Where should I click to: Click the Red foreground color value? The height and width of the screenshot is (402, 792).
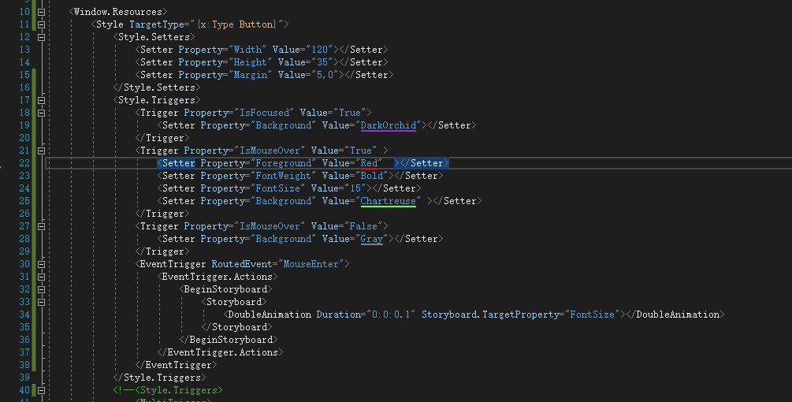[368, 163]
